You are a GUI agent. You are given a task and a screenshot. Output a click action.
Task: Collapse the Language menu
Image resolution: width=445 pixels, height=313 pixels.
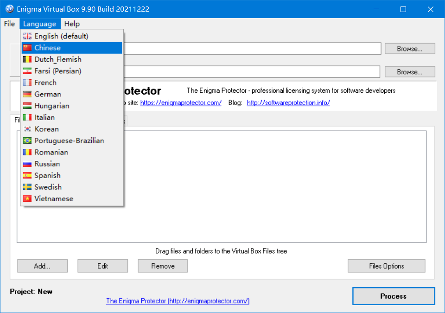coord(39,24)
